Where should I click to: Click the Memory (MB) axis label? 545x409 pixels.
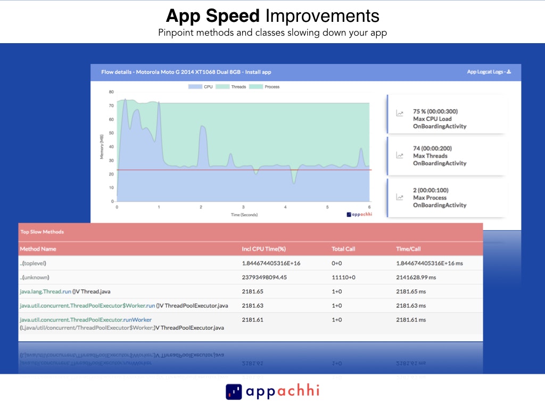coord(102,147)
